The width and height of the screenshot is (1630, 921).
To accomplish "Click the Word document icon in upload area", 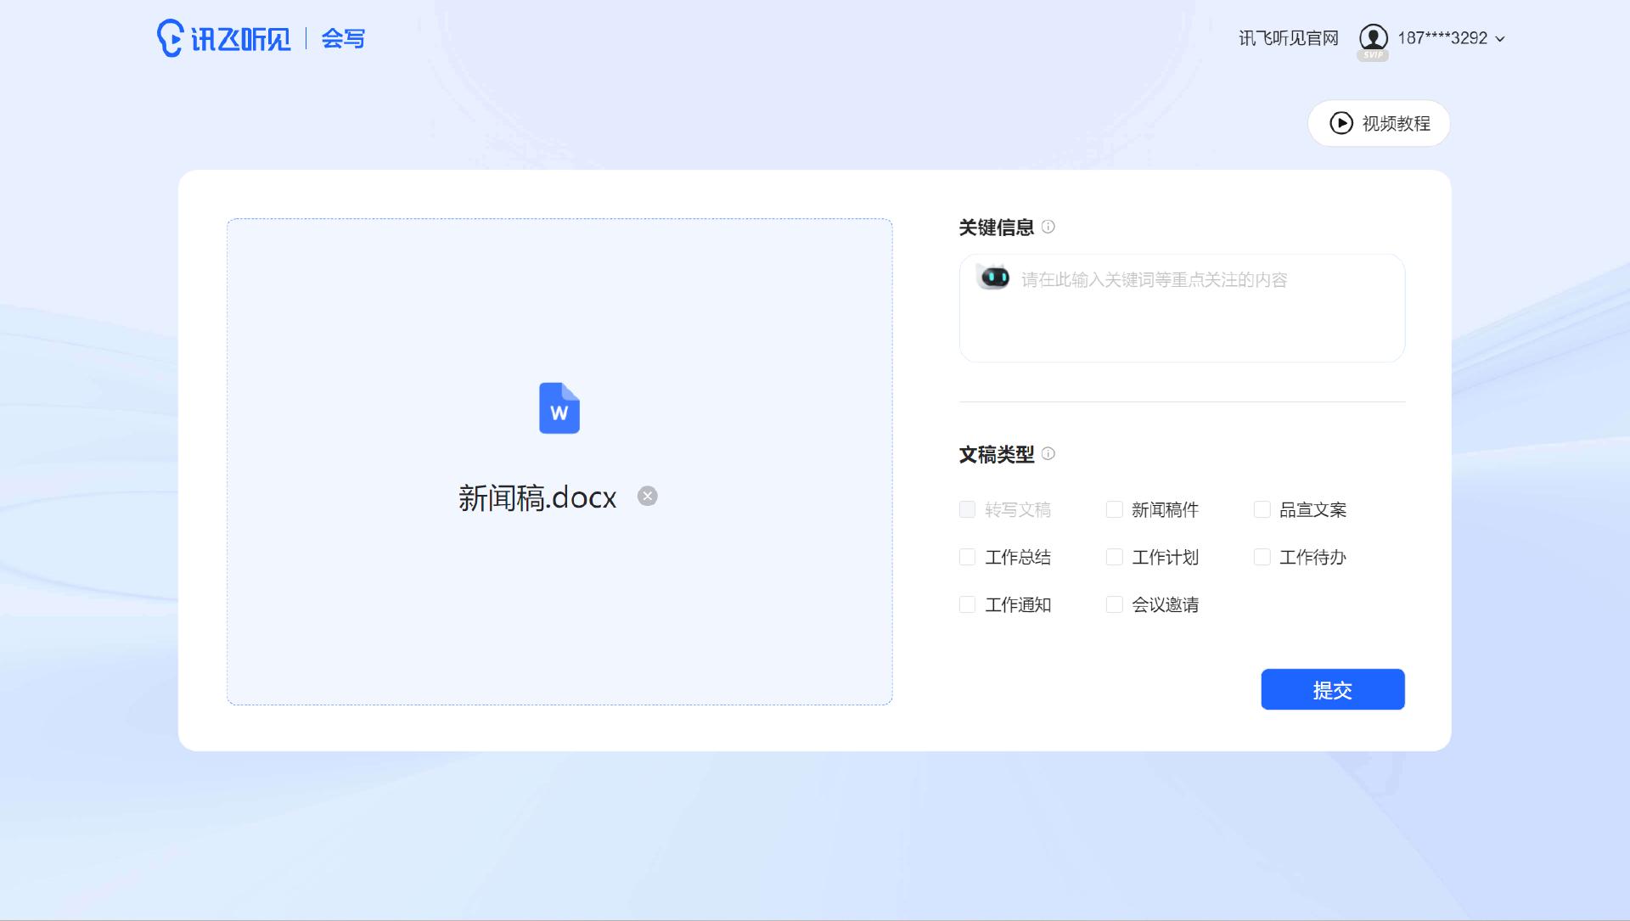I will (559, 408).
